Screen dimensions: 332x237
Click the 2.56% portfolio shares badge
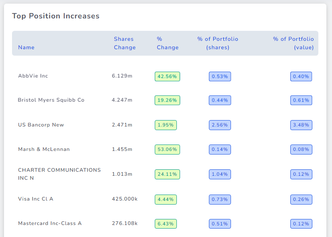[x=220, y=125]
